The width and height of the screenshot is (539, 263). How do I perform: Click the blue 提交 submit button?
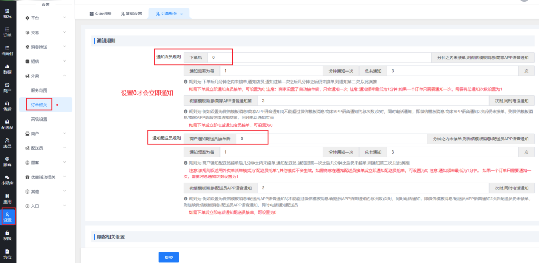169,257
